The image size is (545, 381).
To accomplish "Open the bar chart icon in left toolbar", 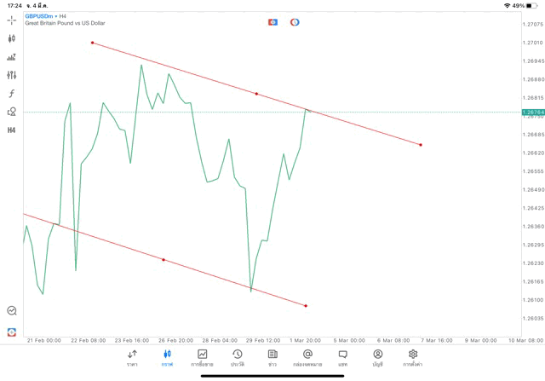I will (x=12, y=57).
